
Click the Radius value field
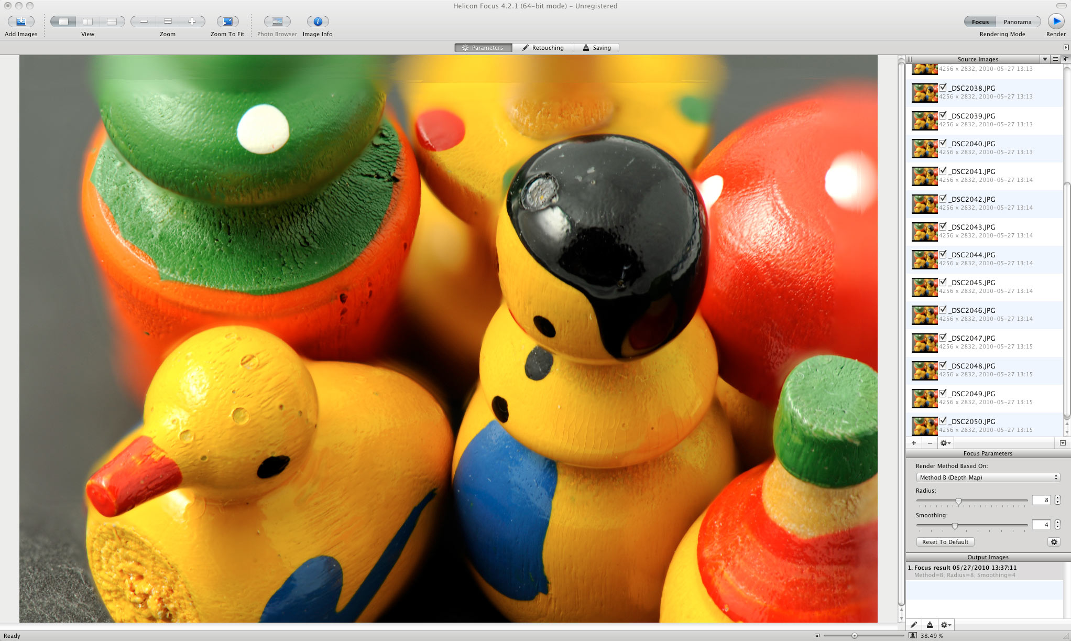[x=1042, y=500]
